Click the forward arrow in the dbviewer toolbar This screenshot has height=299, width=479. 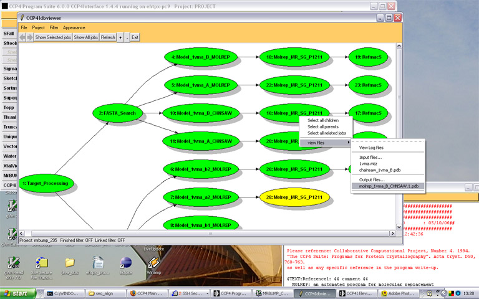point(30,37)
